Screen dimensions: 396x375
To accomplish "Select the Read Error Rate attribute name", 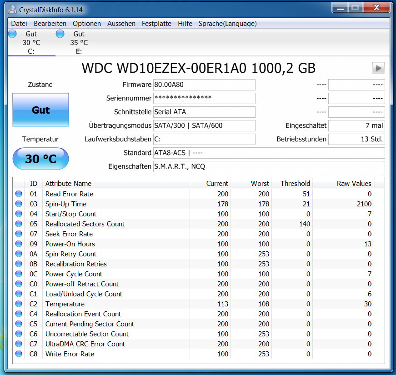I will 69,194.
